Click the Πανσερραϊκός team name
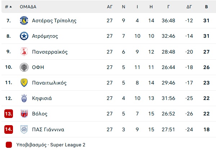The height and width of the screenshot is (155, 216). coord(50,52)
